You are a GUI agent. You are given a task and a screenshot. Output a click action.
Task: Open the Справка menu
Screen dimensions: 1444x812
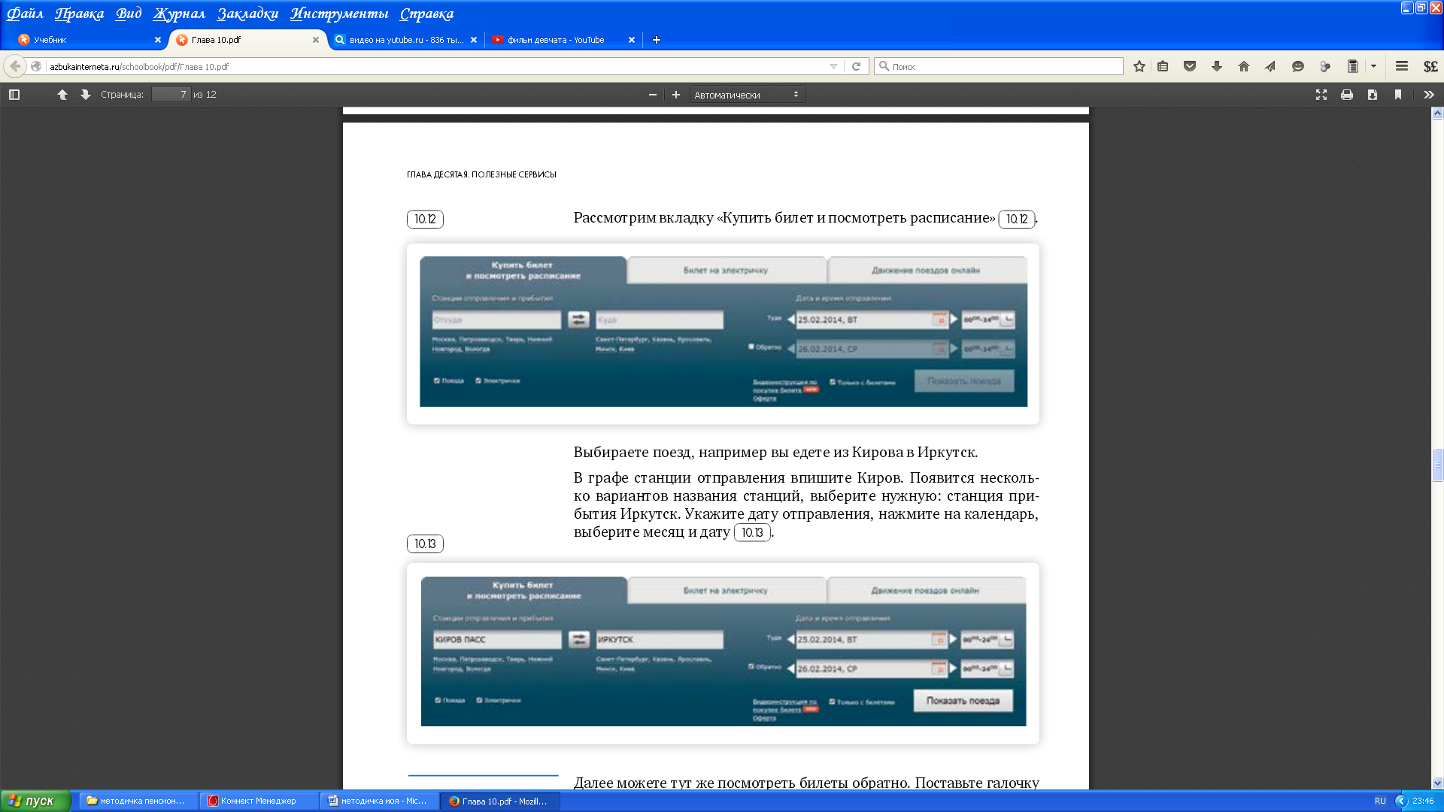click(426, 14)
